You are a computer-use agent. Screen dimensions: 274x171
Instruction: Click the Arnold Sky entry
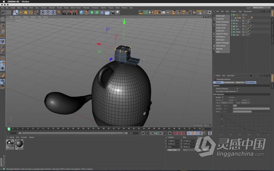coord(220,19)
